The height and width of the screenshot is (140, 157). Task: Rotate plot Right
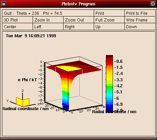click(x=79, y=27)
